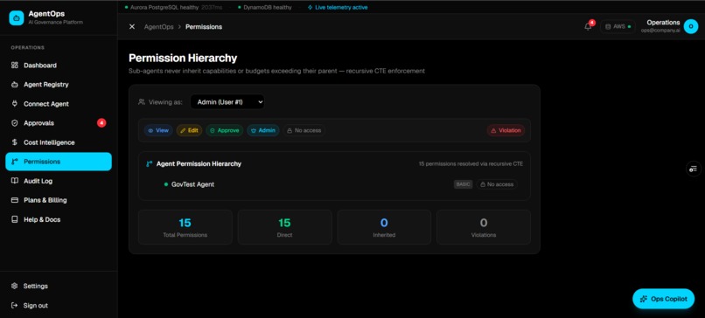This screenshot has width=705, height=318.
Task: Click the Sign out arrow icon
Action: (x=14, y=306)
